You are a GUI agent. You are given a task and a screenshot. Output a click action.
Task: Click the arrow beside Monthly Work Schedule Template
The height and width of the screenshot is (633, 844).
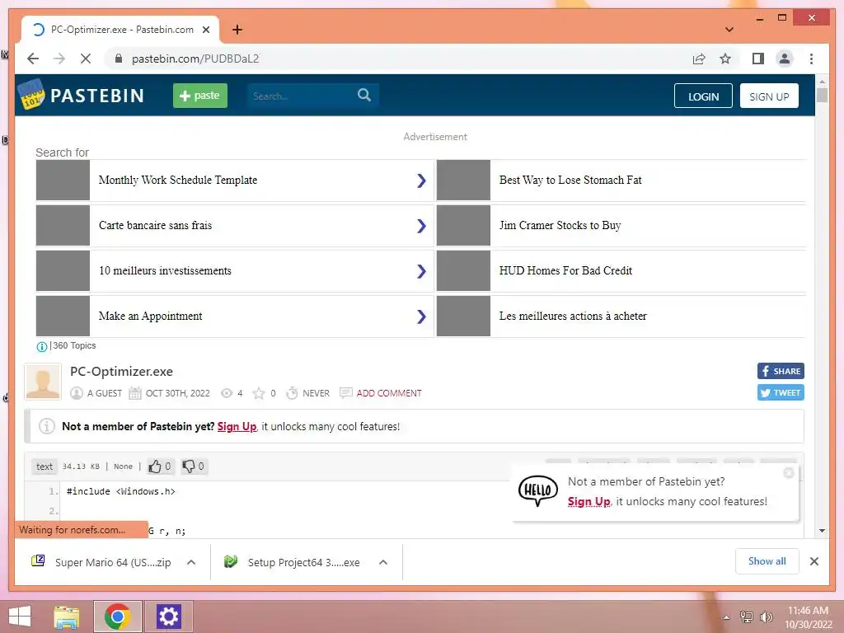click(x=421, y=181)
